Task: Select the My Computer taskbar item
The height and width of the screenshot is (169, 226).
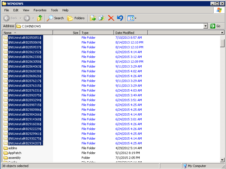Action: tap(197, 166)
